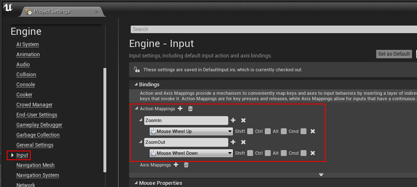
Task: Toggle Ctrl modifier for Mouse Wheel Down
Action: 267,153
